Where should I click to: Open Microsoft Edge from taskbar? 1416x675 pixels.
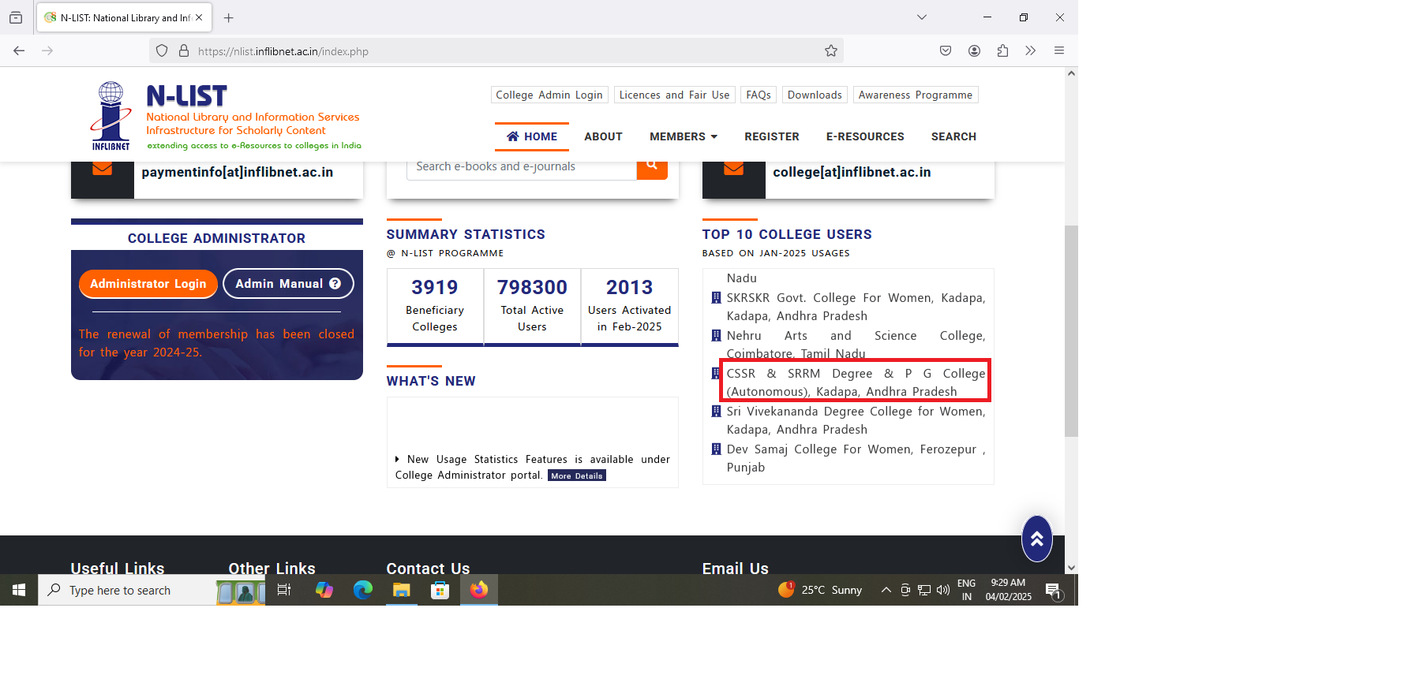click(362, 590)
